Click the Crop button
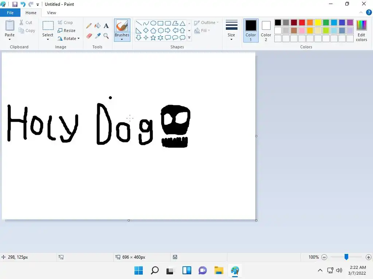The height and width of the screenshot is (279, 373). (65, 23)
